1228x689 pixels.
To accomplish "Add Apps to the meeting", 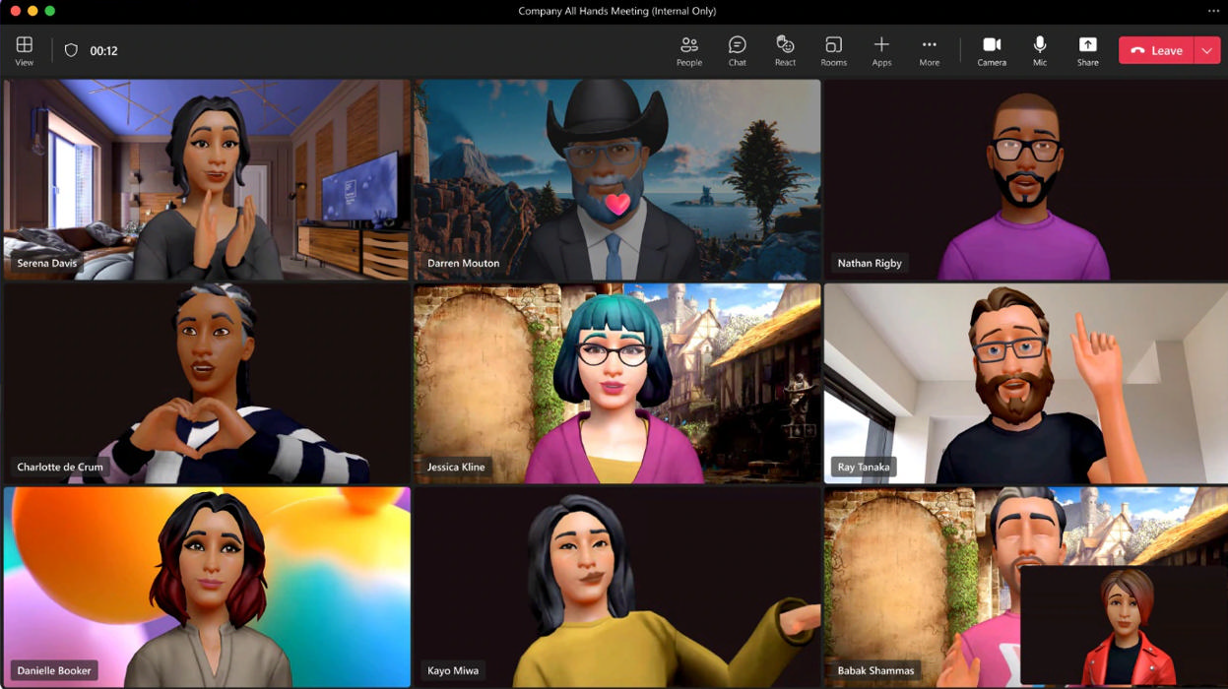I will coord(881,51).
